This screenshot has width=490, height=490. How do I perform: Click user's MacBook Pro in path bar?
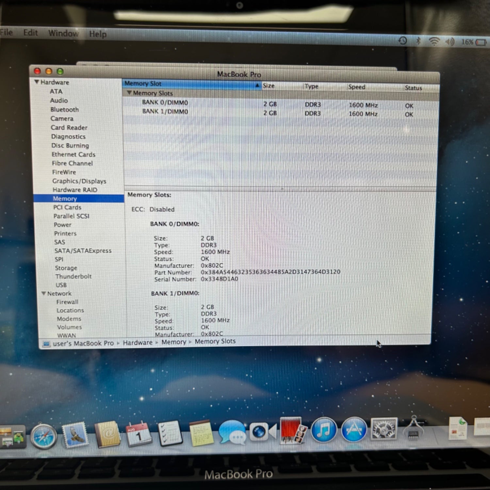click(x=83, y=343)
